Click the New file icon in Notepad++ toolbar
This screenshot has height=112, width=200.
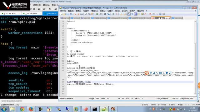tap(61, 14)
